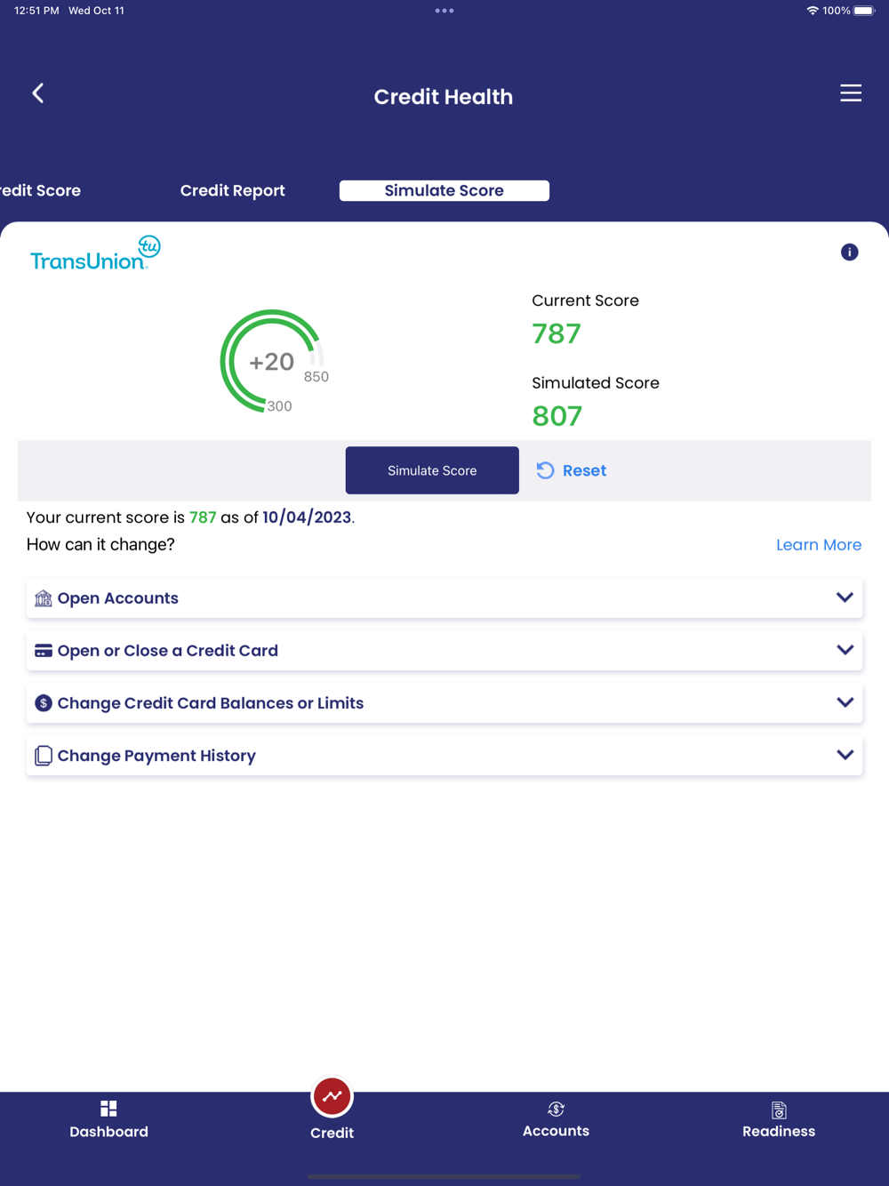
Task: Tap the battery indicator
Action: click(x=865, y=11)
